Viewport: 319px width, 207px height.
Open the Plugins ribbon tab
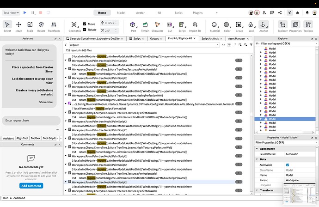[x=198, y=12]
